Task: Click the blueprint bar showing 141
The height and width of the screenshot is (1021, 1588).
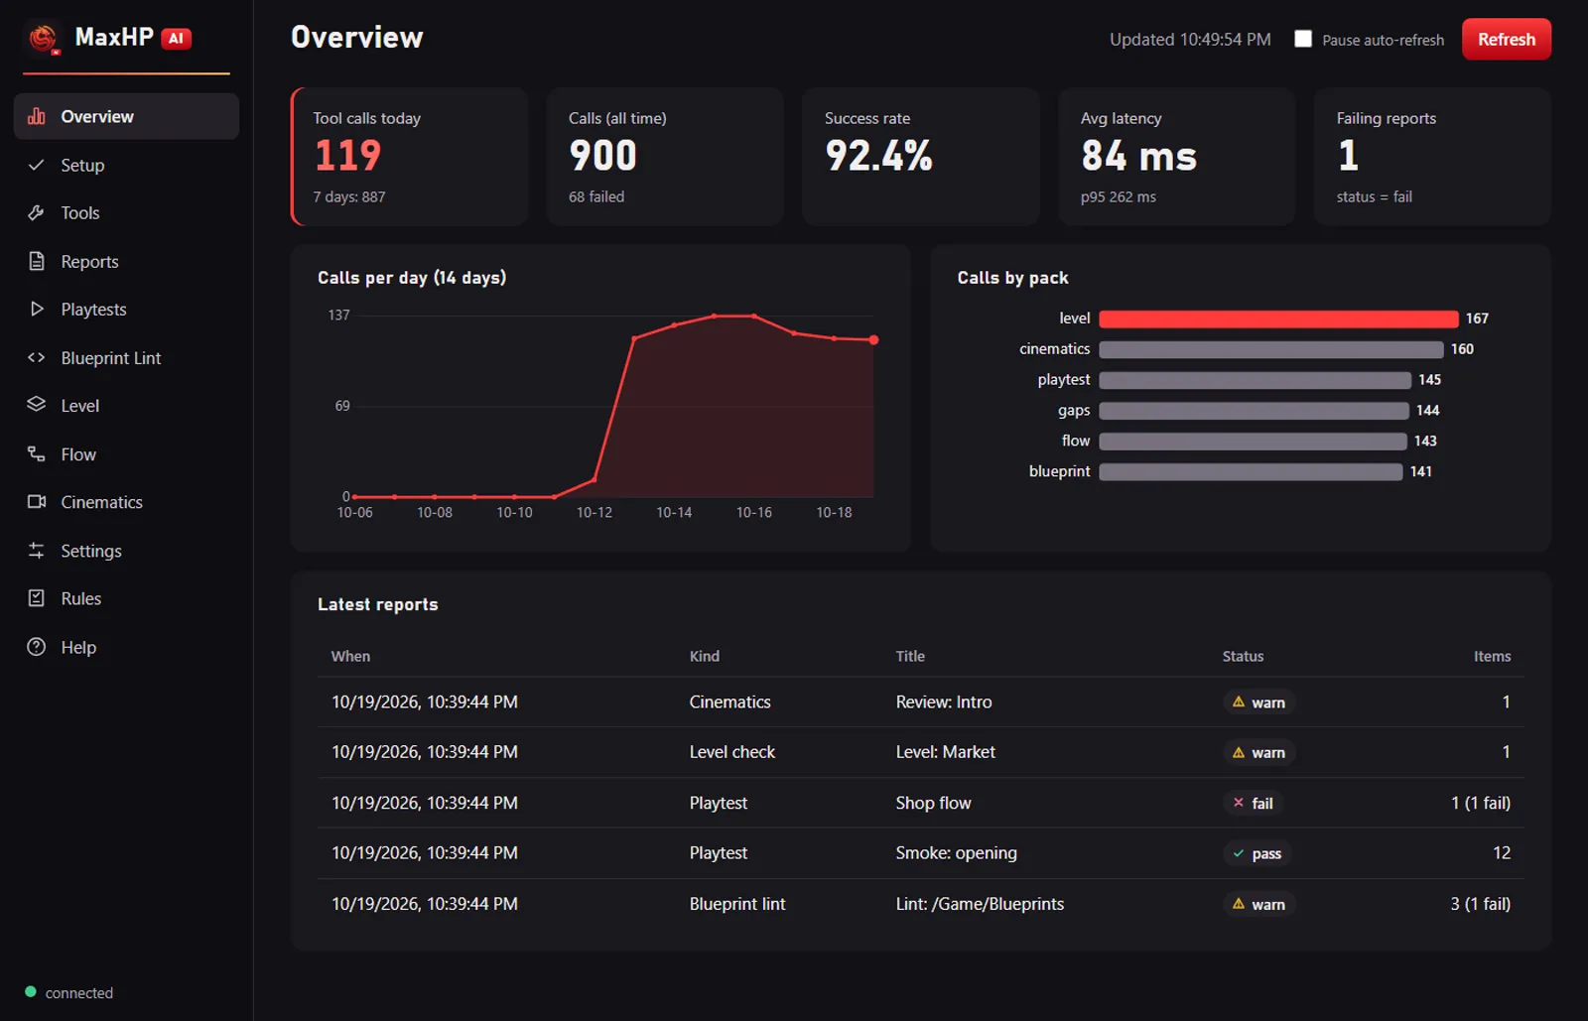Action: pos(1251,472)
